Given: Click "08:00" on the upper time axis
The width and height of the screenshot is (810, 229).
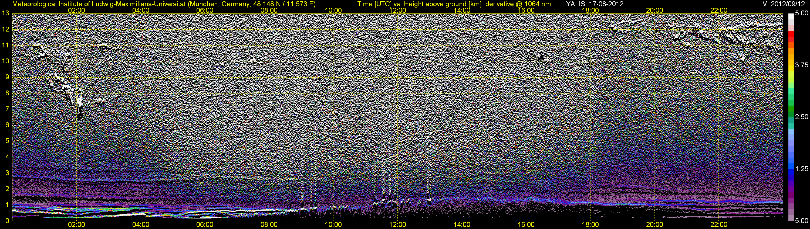Looking at the screenshot, I should pos(269,10).
